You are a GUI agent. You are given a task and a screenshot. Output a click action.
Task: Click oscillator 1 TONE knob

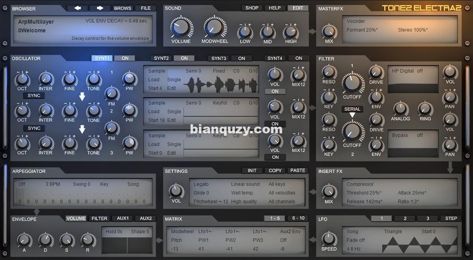[93, 79]
